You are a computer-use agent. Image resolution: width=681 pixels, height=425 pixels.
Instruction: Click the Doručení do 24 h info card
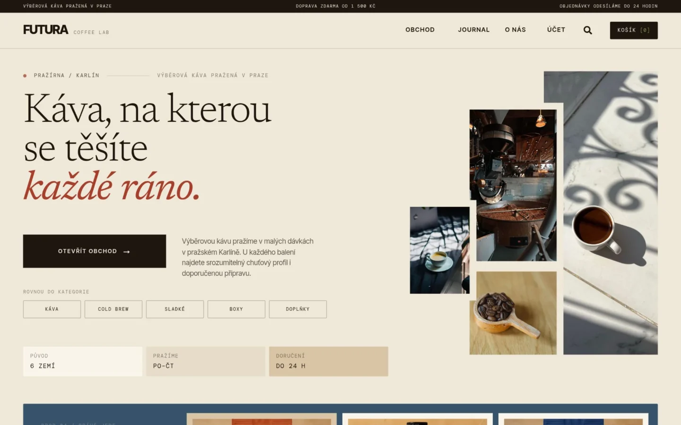(x=329, y=362)
